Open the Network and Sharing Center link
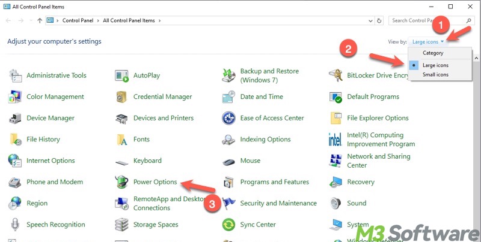 pos(378,161)
